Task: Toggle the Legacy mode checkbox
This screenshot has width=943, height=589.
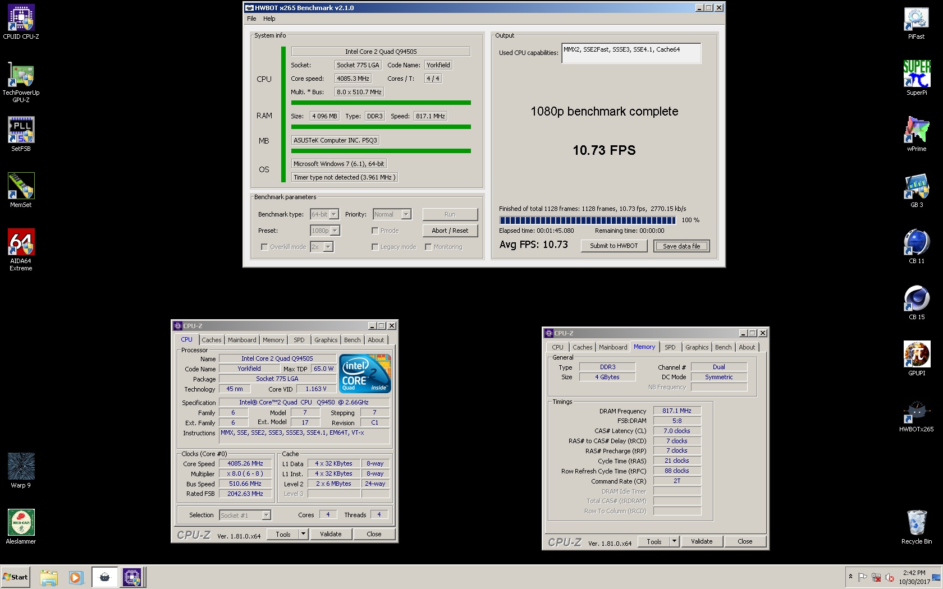Action: (x=375, y=247)
